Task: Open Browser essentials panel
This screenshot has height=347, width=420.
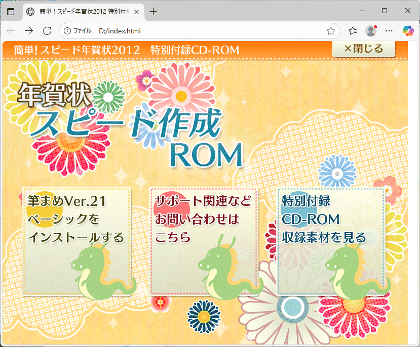Action: (x=352, y=31)
